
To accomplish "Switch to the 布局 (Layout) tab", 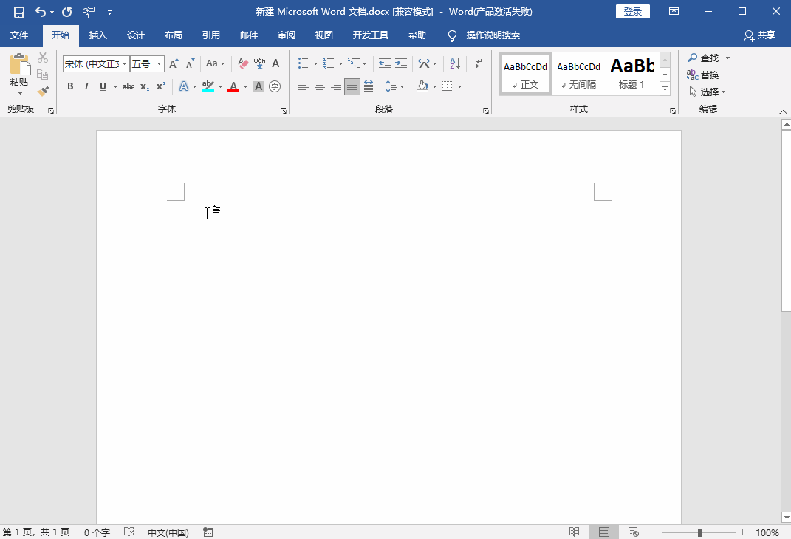I will (173, 35).
